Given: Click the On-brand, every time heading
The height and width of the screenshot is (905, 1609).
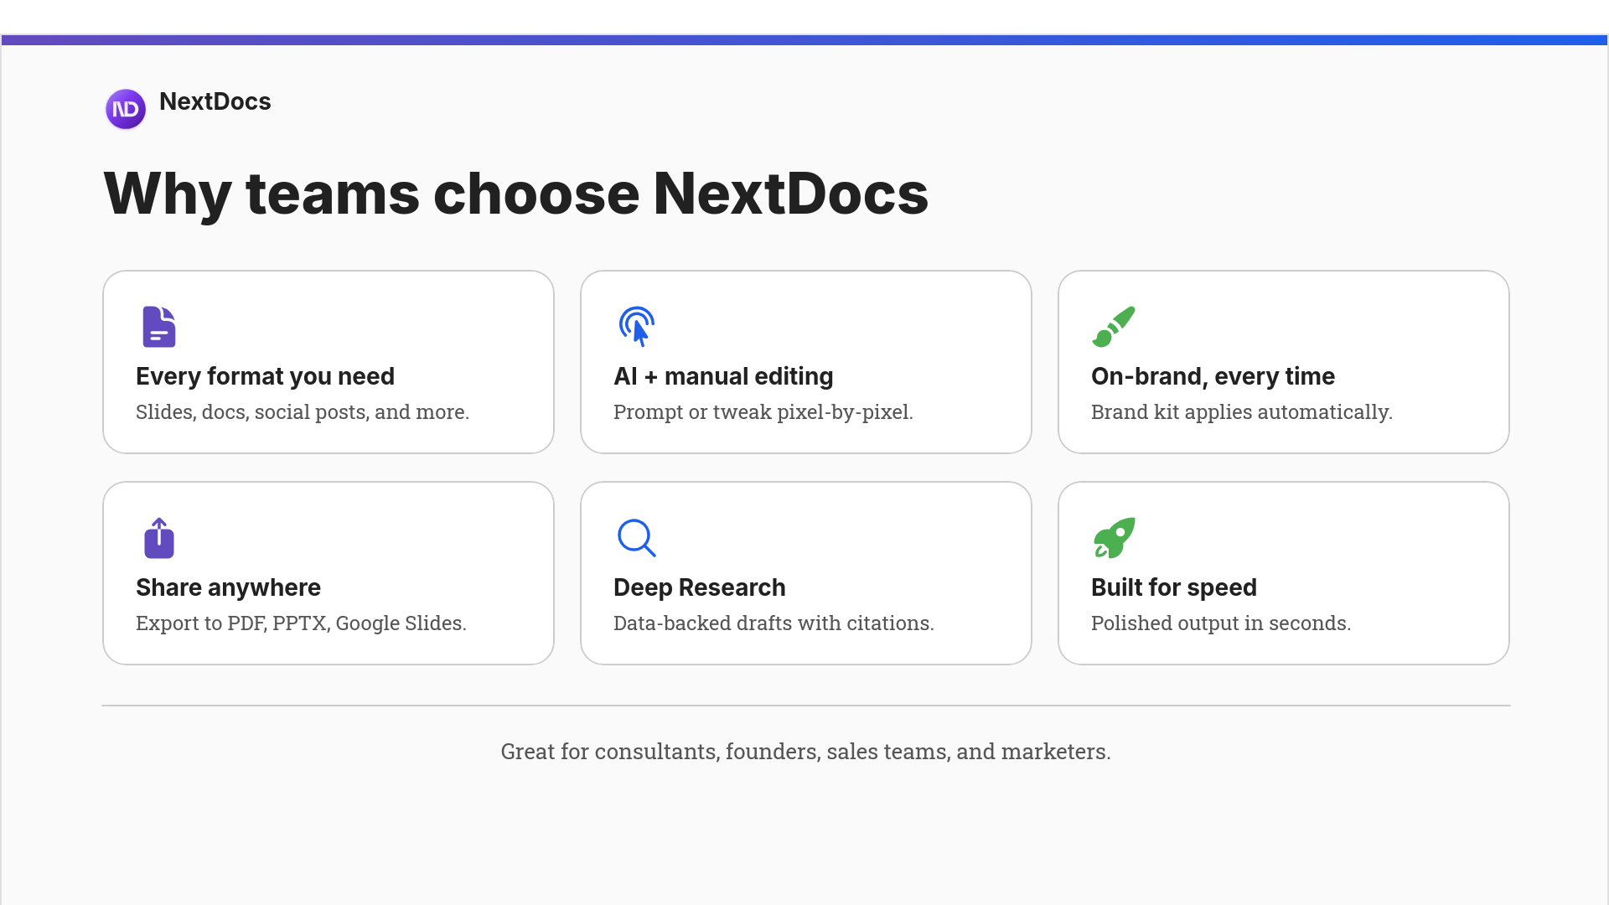Looking at the screenshot, I should pos(1213,376).
